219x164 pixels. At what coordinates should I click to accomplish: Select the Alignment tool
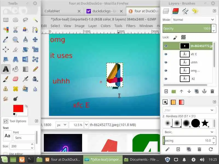pos(6,49)
